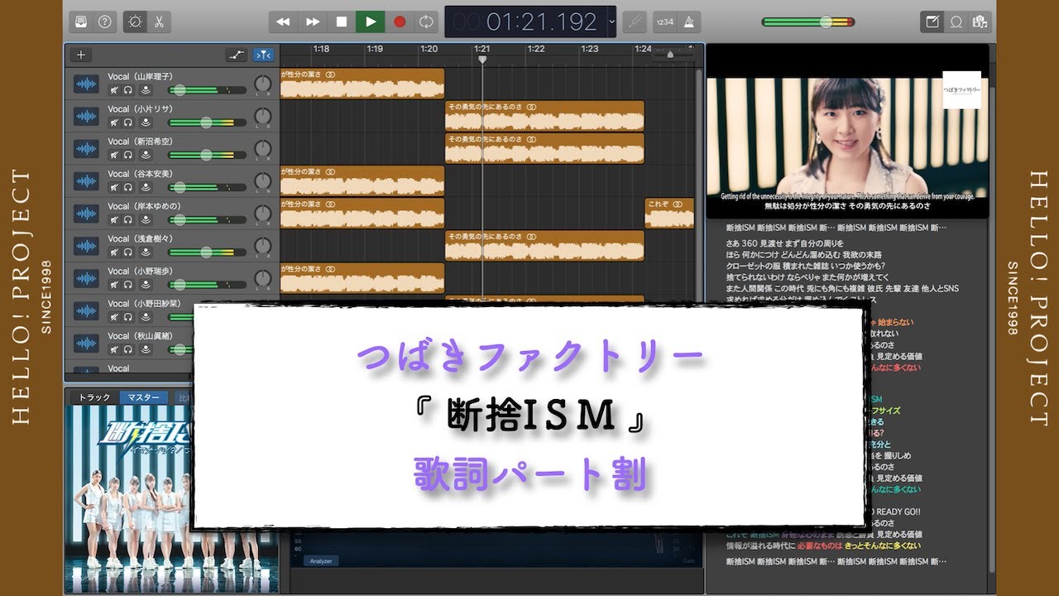The image size is (1059, 596).
Task: Mute the Vocal（山岸理子） track
Action: pos(114,89)
